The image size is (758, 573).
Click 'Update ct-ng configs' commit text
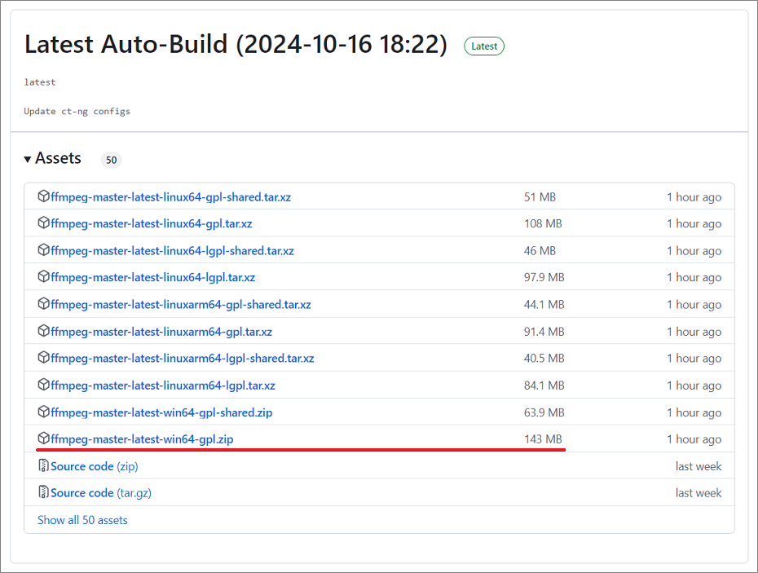tap(77, 111)
